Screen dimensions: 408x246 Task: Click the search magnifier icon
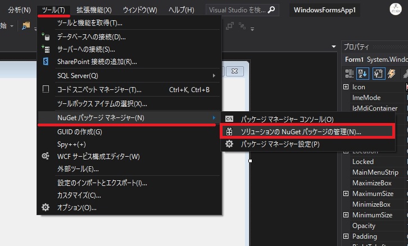271,10
